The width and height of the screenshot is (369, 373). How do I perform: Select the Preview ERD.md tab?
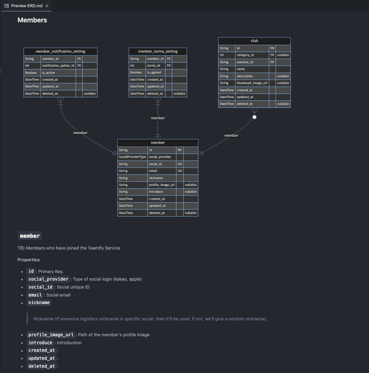[x=26, y=6]
